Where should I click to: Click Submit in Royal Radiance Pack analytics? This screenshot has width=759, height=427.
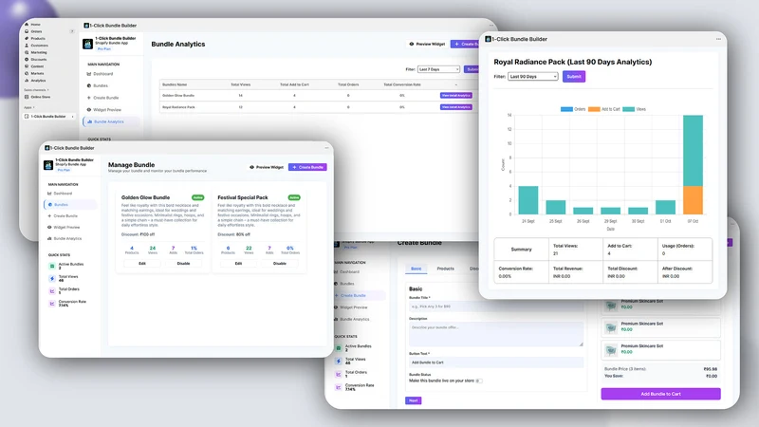pyautogui.click(x=574, y=77)
